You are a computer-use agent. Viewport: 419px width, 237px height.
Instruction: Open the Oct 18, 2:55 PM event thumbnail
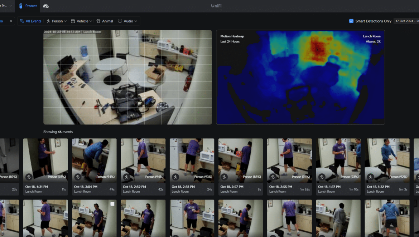tap(289, 161)
